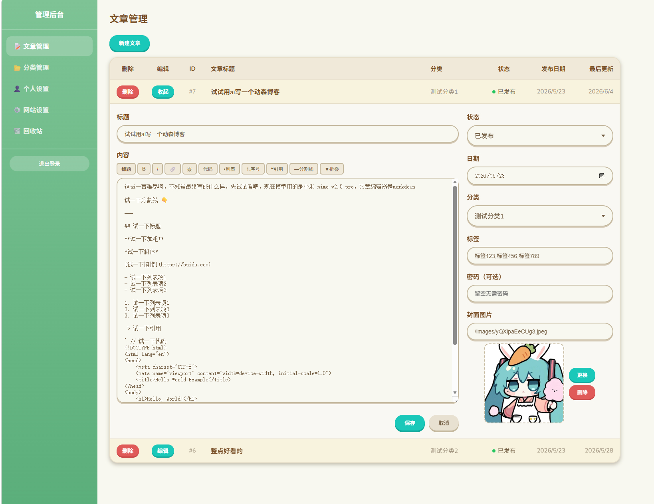Insert a code block via 代码 button

coord(208,169)
